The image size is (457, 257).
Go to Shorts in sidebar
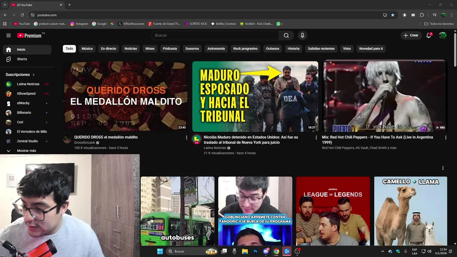click(x=27, y=59)
